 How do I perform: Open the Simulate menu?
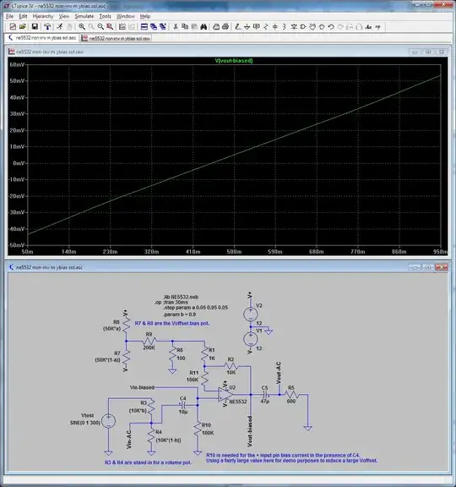[x=84, y=16]
